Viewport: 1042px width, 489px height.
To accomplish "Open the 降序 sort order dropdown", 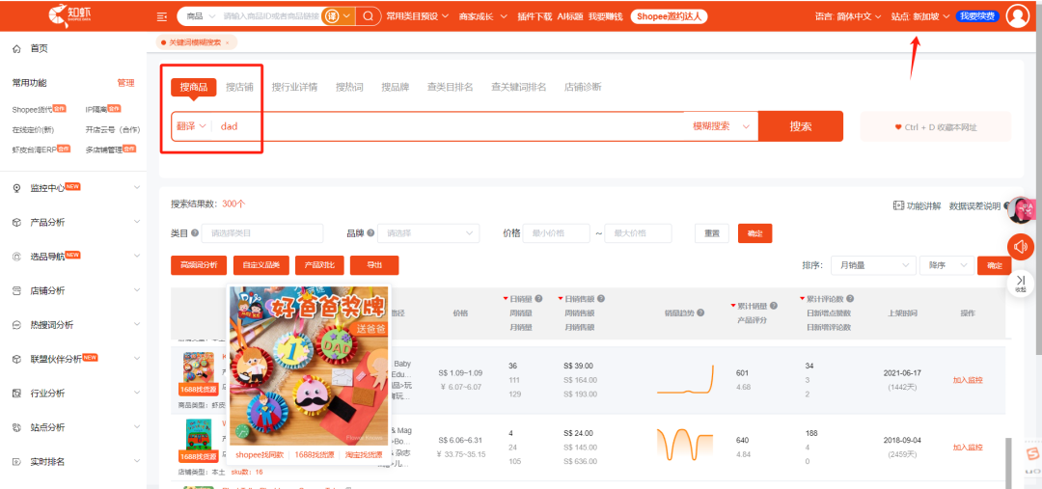I will click(947, 265).
